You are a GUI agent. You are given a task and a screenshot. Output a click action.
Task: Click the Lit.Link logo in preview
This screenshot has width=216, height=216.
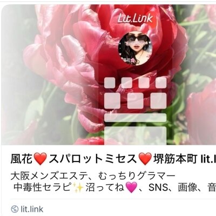(135, 18)
